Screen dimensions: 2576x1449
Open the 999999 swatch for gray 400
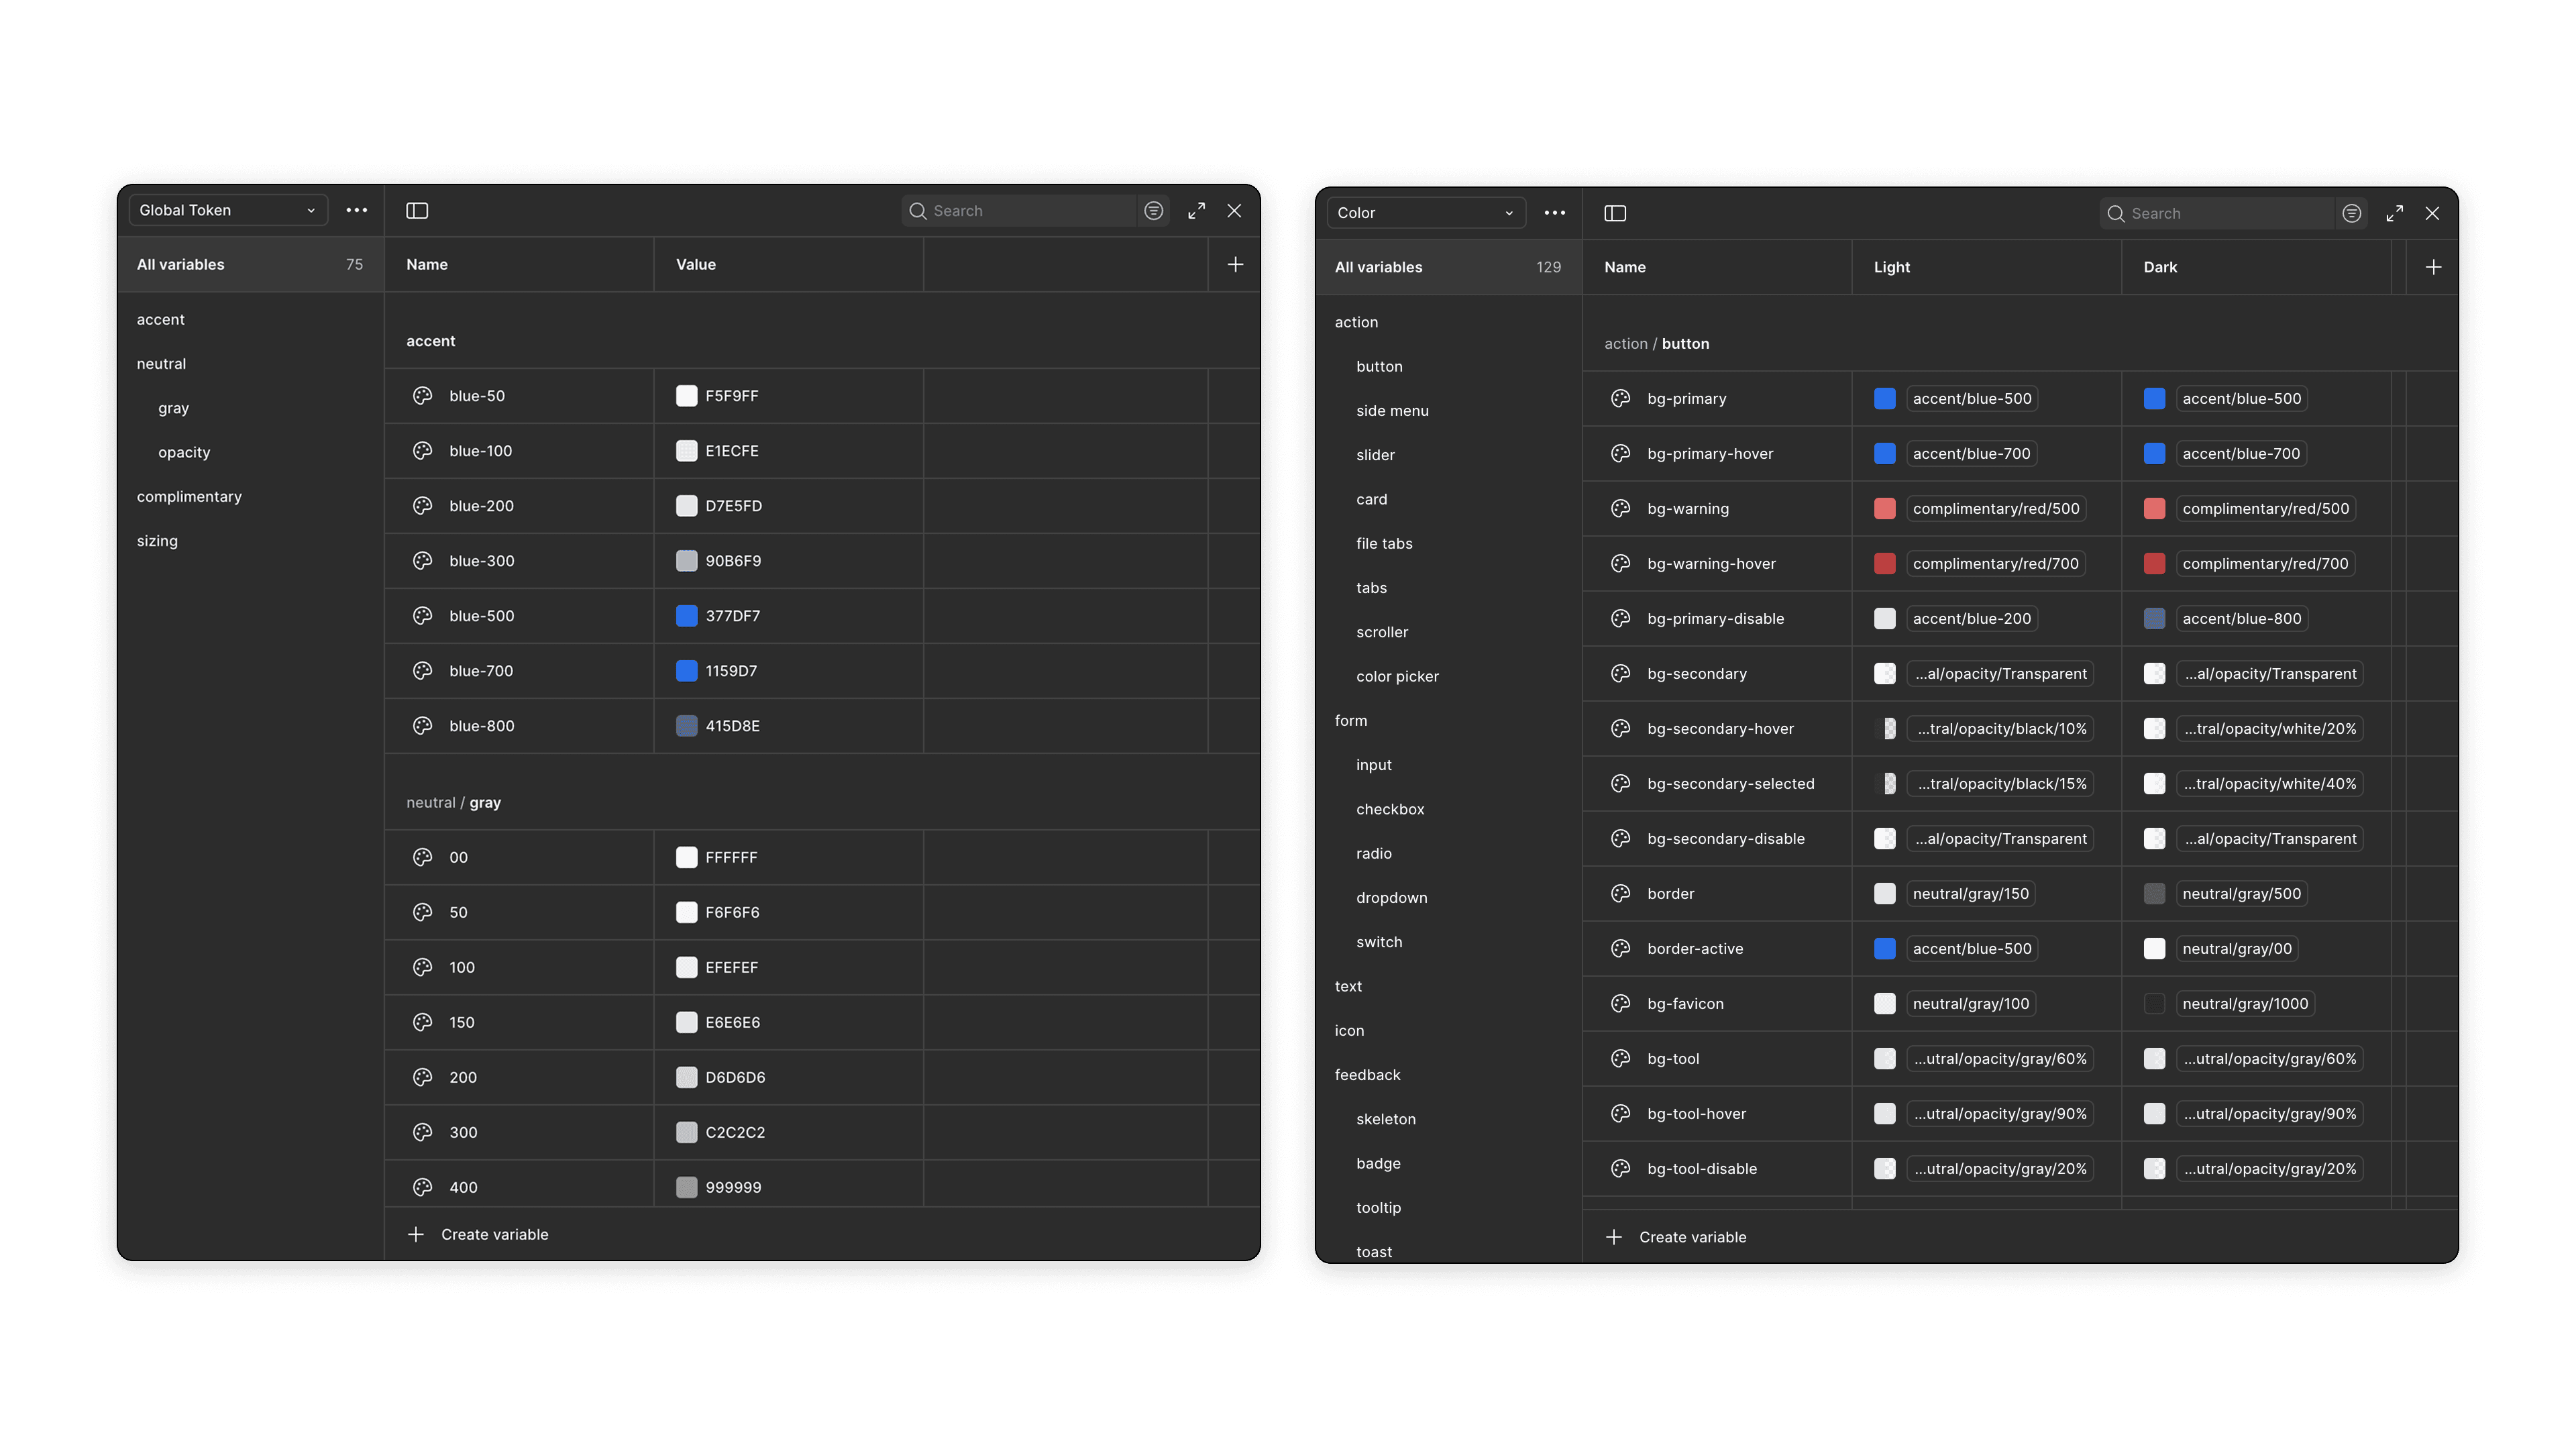[686, 1187]
